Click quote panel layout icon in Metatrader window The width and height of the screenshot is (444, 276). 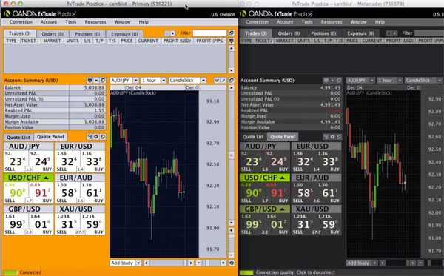(326, 137)
